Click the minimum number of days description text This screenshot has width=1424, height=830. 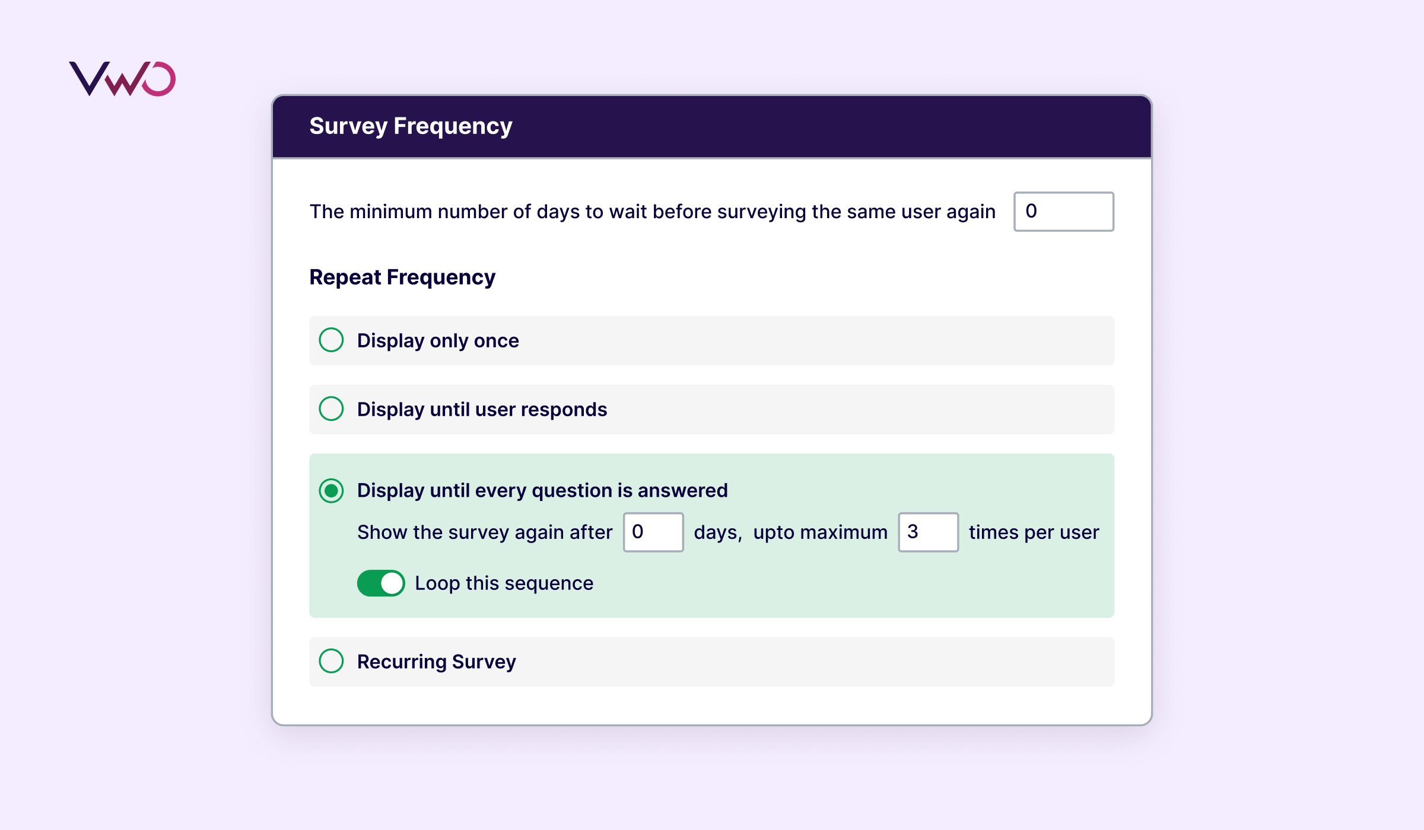(652, 212)
